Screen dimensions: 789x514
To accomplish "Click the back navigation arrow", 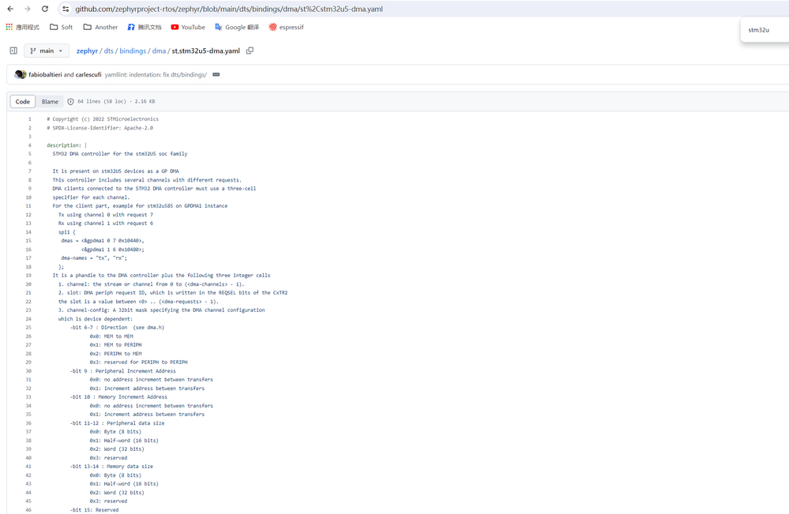I will (x=9, y=9).
